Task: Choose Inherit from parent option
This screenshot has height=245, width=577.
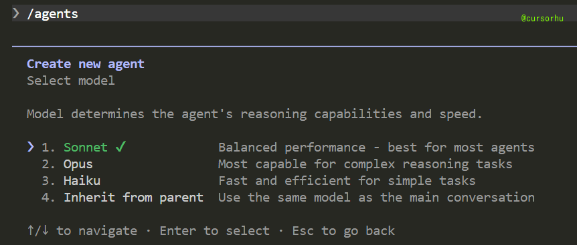Action: tap(134, 198)
